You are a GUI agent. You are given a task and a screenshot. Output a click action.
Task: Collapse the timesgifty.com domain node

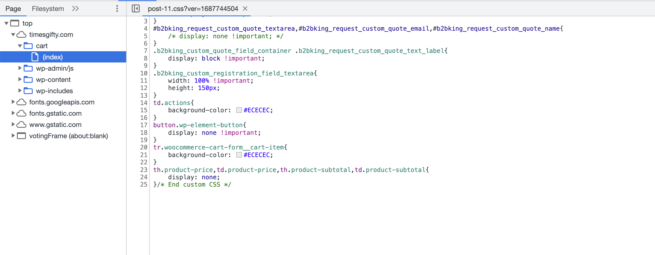[x=13, y=35]
